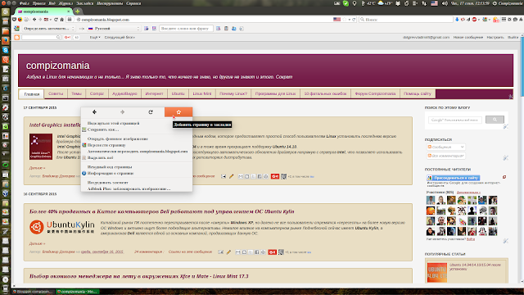524x295 pixels.
Task: Open the source language 'Определить автоматически' dropdown
Action: 49,29
